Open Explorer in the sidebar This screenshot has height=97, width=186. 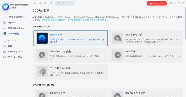11,23
